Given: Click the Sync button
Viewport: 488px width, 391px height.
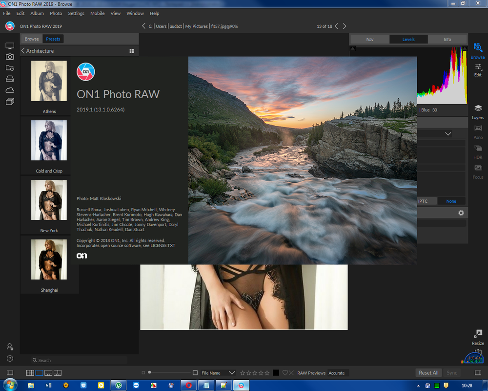Looking at the screenshot, I should click(x=452, y=372).
